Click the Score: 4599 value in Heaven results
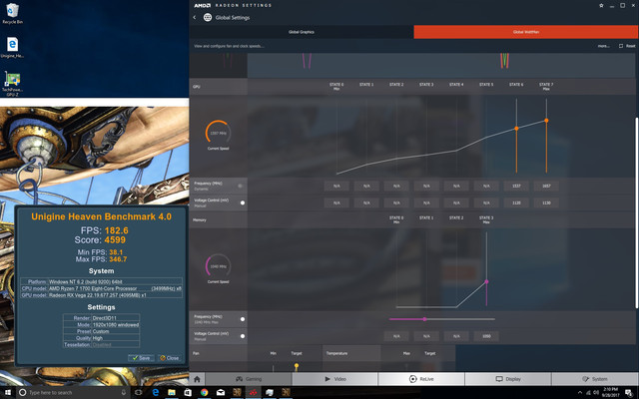This screenshot has width=639, height=399. [100, 239]
